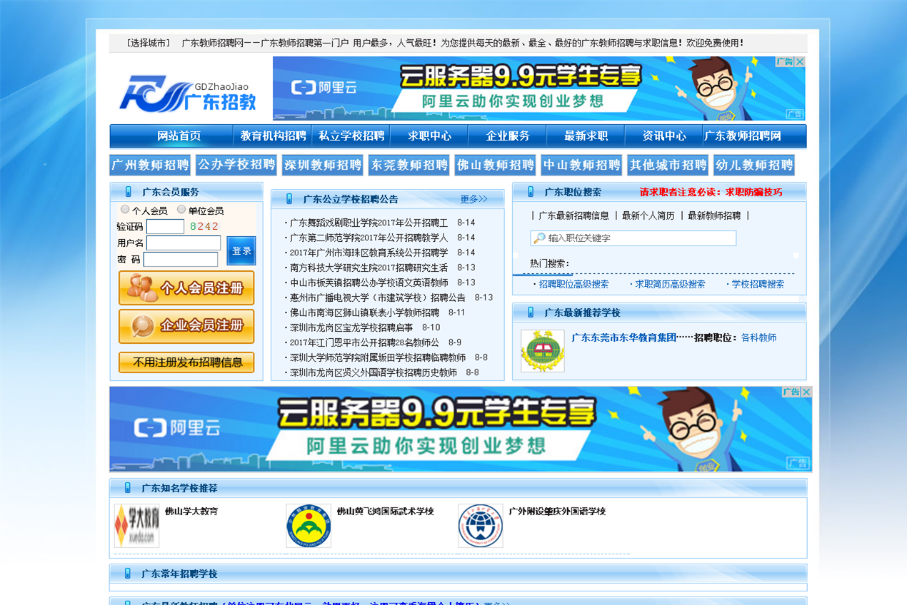Click the 验证码 input field
This screenshot has height=605, width=907.
(x=166, y=227)
